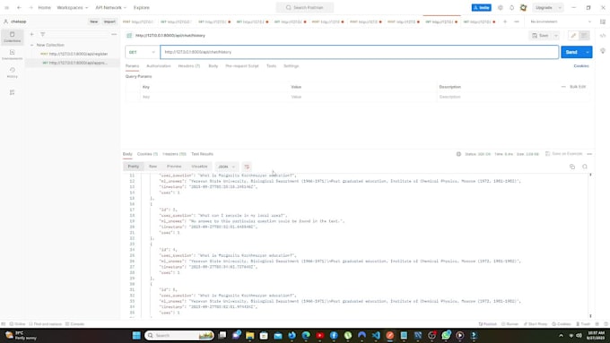Open the user avatar profile menu
This screenshot has width=610, height=343.
(x=523, y=7)
